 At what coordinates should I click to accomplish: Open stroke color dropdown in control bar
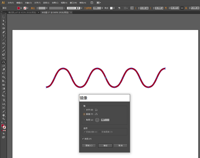[28, 8]
